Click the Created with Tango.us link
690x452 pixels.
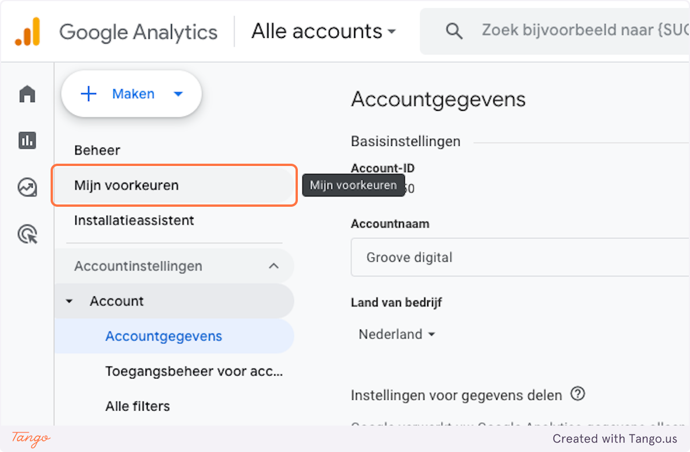pos(615,439)
